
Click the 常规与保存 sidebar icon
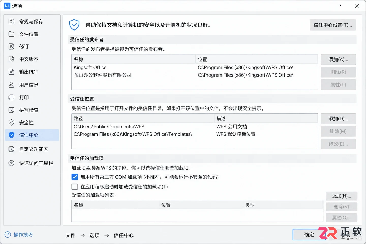pyautogui.click(x=11, y=22)
